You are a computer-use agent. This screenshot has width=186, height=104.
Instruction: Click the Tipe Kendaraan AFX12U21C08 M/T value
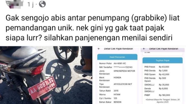tap(123, 84)
